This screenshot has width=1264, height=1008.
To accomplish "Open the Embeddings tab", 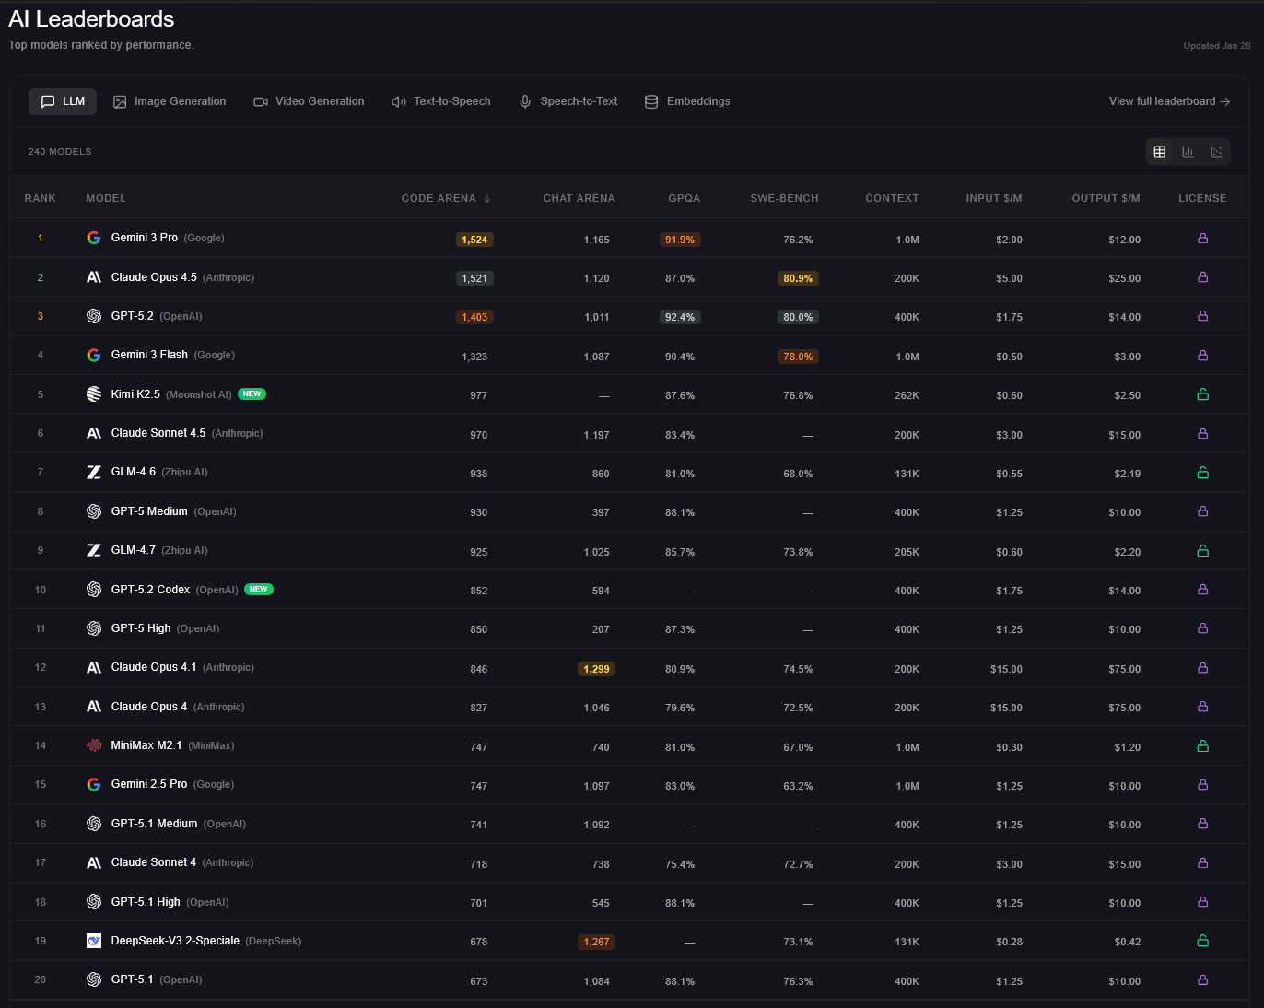I will (687, 101).
